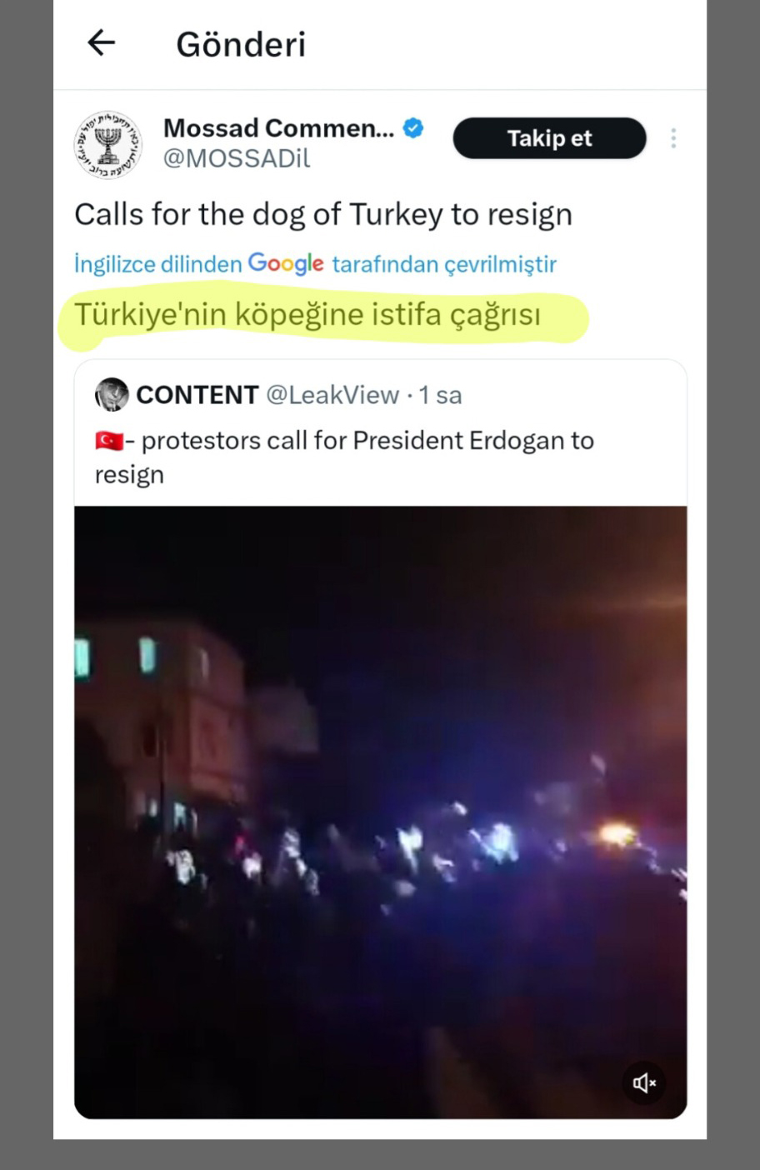760x1170 pixels.
Task: Open the Mossad Commentary profile avatar
Action: (108, 144)
